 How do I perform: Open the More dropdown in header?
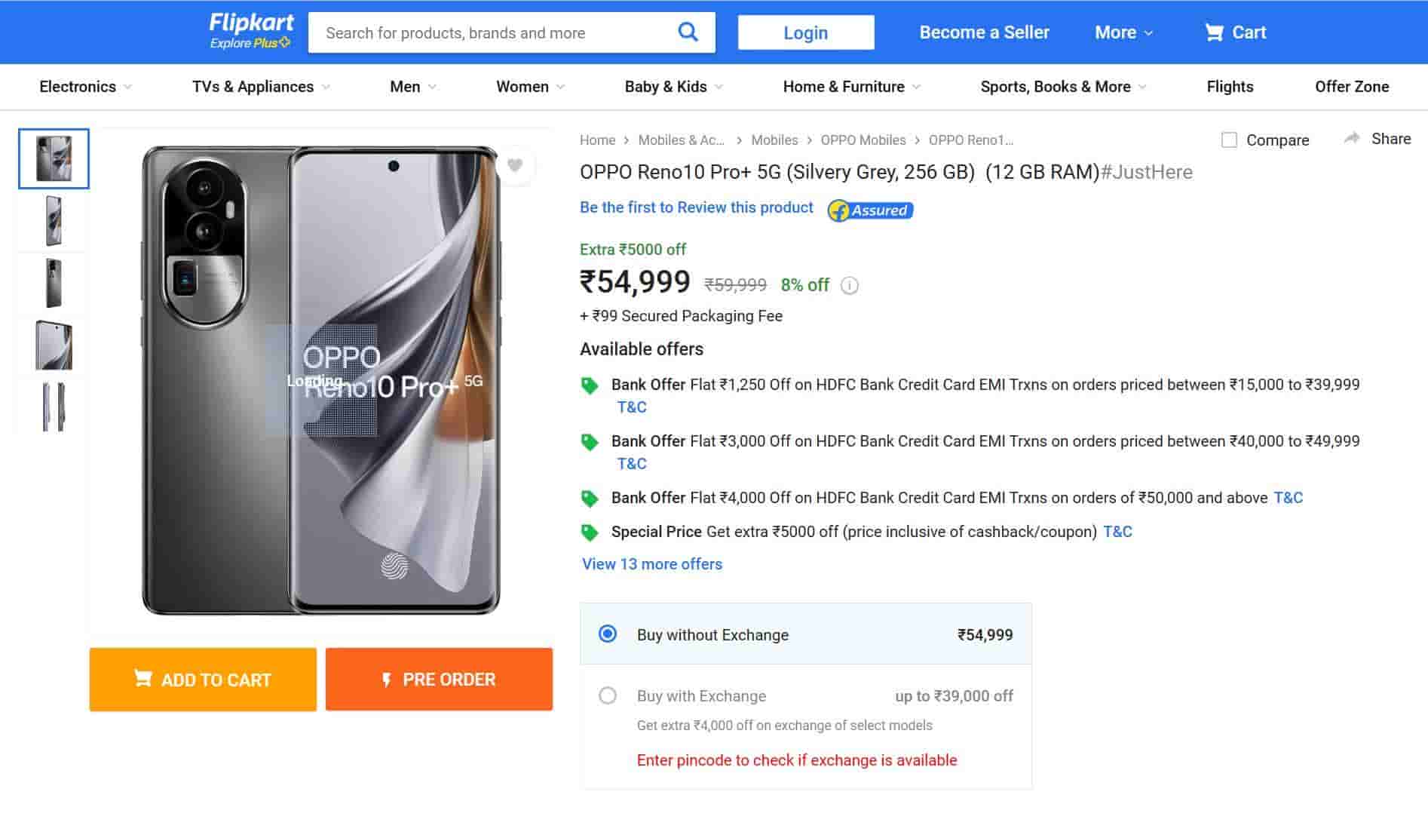point(1123,32)
